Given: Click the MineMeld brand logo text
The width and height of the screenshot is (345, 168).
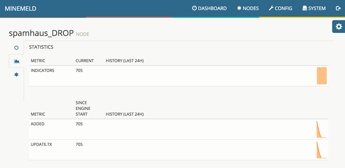Looking at the screenshot, I should [x=21, y=9].
